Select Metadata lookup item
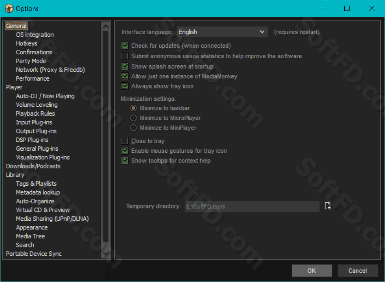The height and width of the screenshot is (282, 385). (38, 193)
